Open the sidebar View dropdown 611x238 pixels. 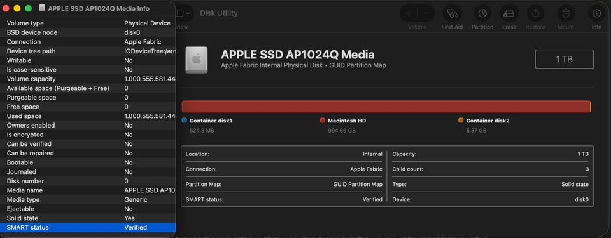183,13
